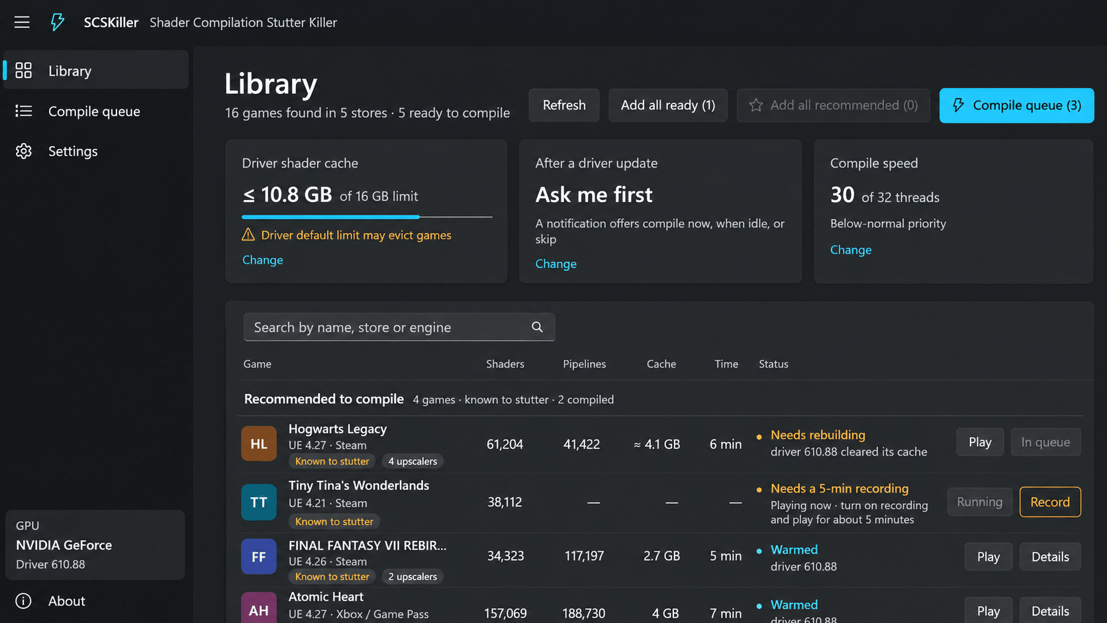Click the star icon on Add all recommended
This screenshot has height=623, width=1107.
click(x=756, y=105)
